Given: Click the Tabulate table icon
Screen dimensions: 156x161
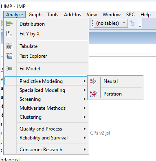Looking at the screenshot, I should (9, 46).
